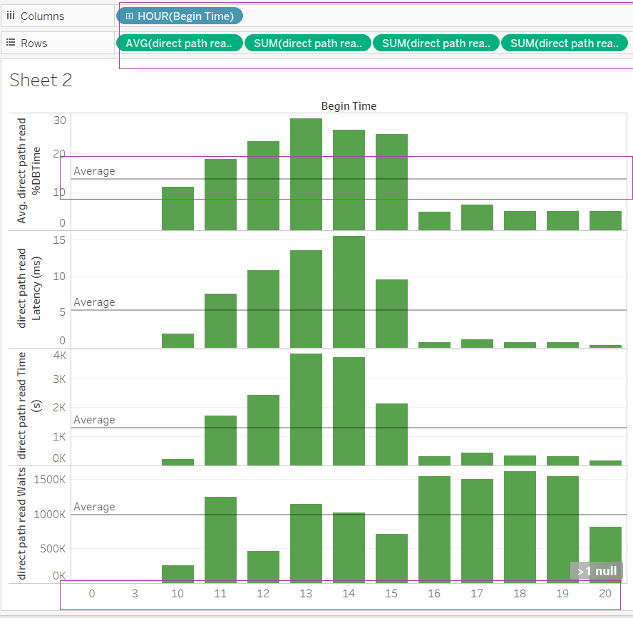Click the hour 15 bar in Time (s) chart

pos(391,435)
